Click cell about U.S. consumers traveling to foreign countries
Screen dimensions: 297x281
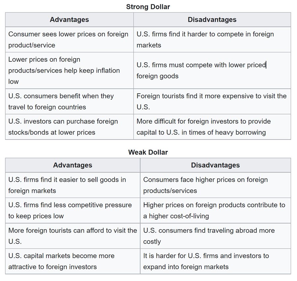click(61, 101)
